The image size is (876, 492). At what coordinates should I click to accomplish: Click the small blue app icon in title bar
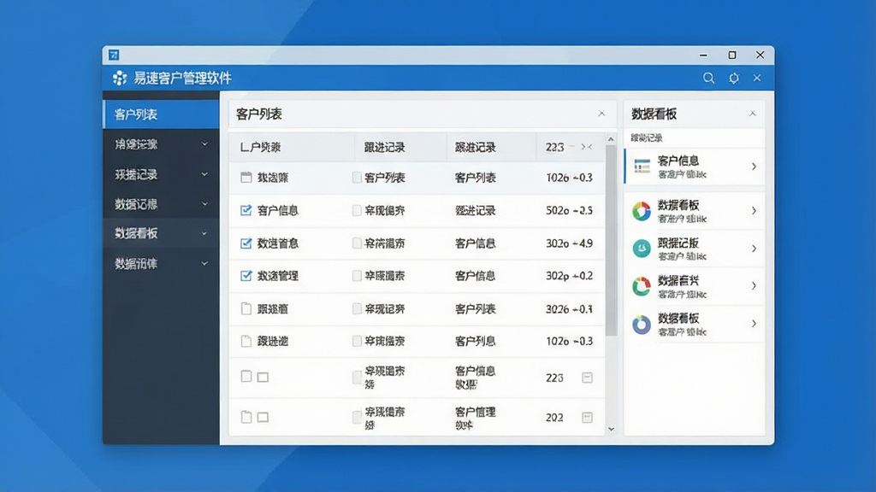click(114, 55)
